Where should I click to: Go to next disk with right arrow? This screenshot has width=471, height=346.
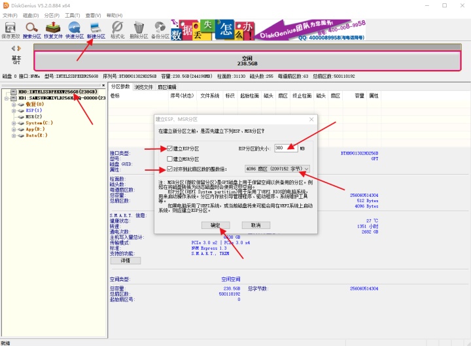19,48
